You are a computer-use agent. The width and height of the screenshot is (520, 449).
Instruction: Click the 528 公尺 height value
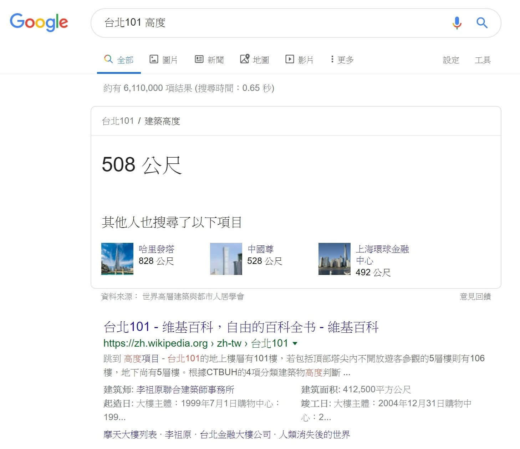[265, 261]
